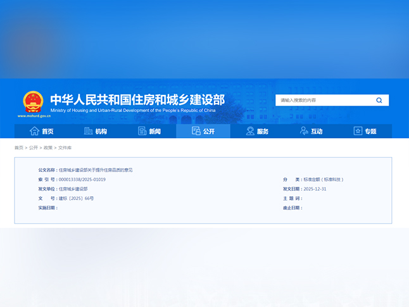Click the ministry name title 中华人民共和国住房和城乡建设部

pyautogui.click(x=137, y=99)
